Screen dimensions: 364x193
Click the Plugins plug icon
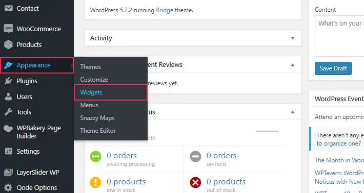click(8, 81)
